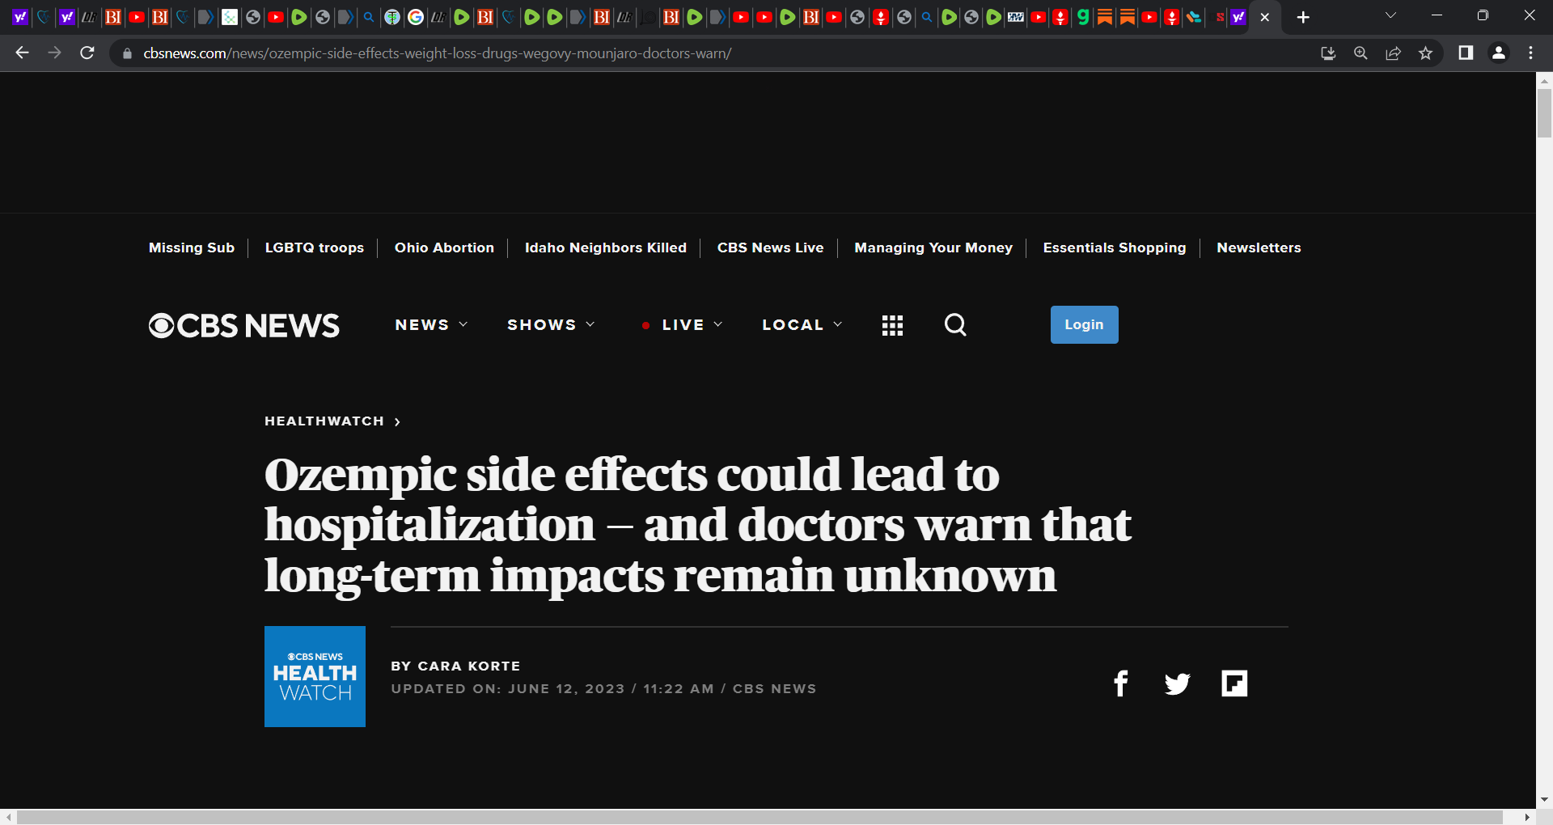Click the Ozempic side effects headline

(x=697, y=525)
